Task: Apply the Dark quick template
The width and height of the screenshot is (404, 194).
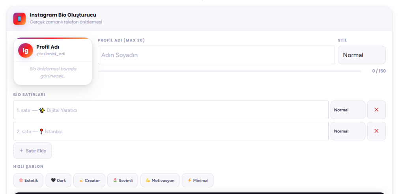Action: [58, 180]
